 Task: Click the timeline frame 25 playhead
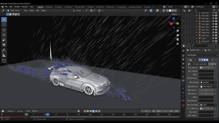coord(48,114)
